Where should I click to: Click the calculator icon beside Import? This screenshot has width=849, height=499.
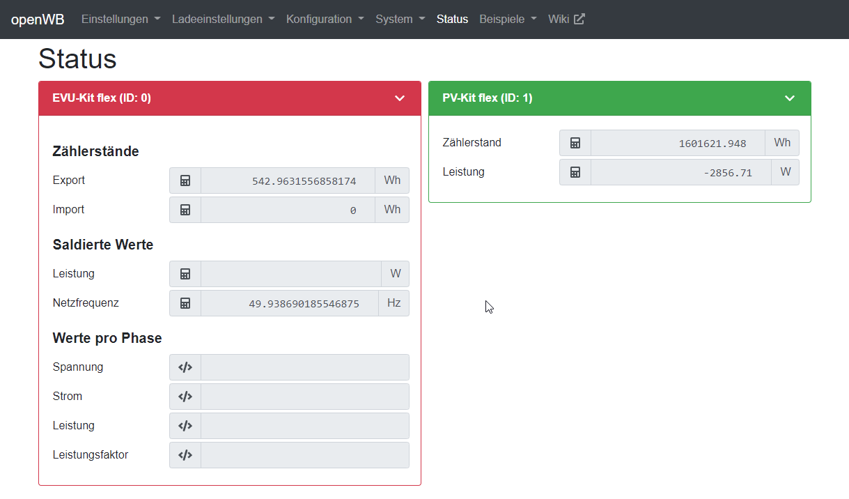tap(185, 210)
